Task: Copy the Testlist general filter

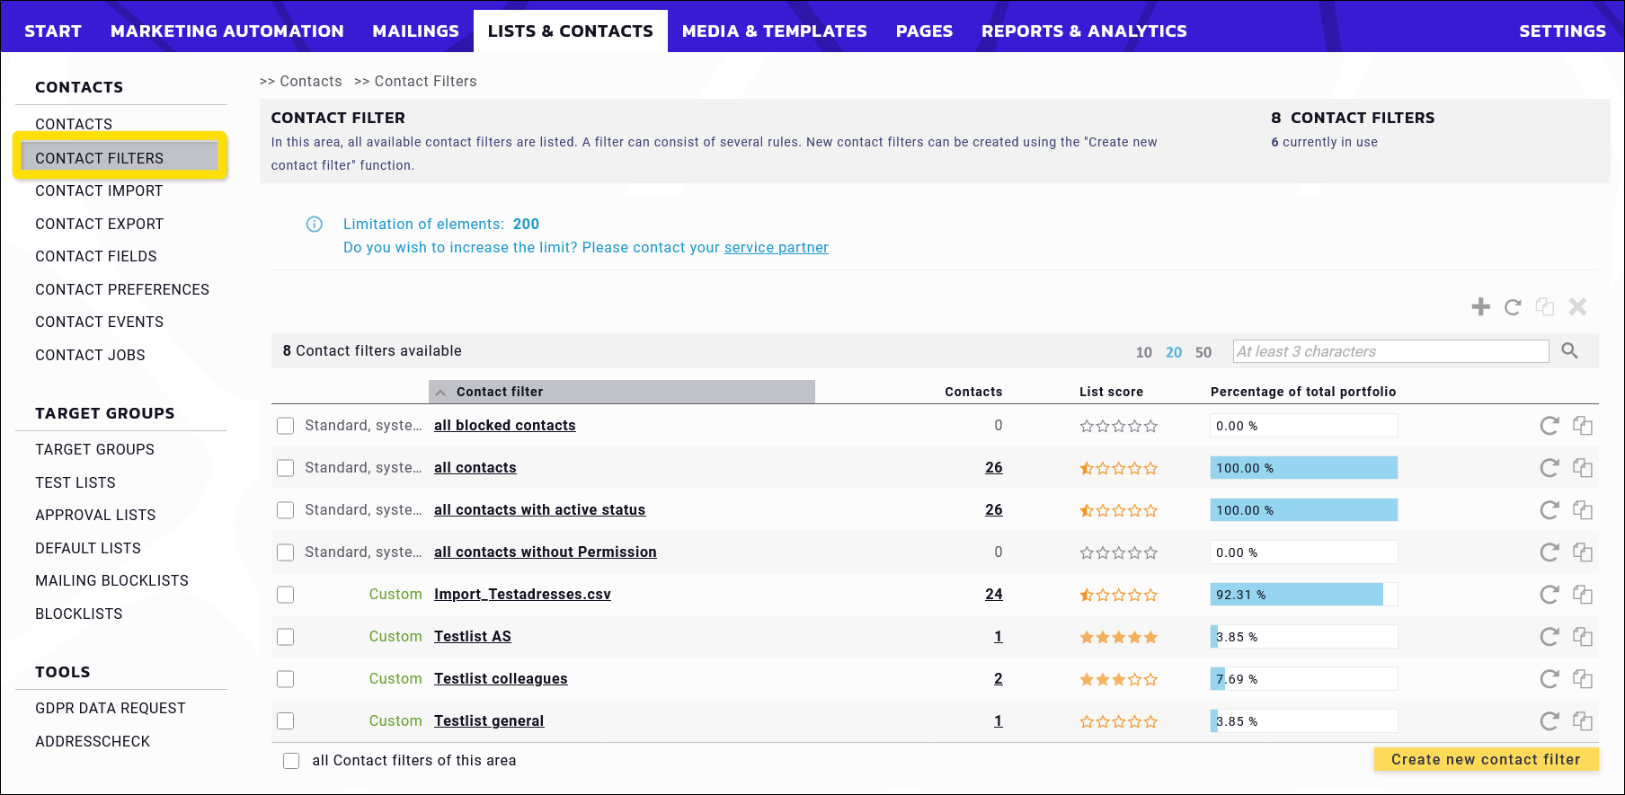Action: pos(1583,721)
